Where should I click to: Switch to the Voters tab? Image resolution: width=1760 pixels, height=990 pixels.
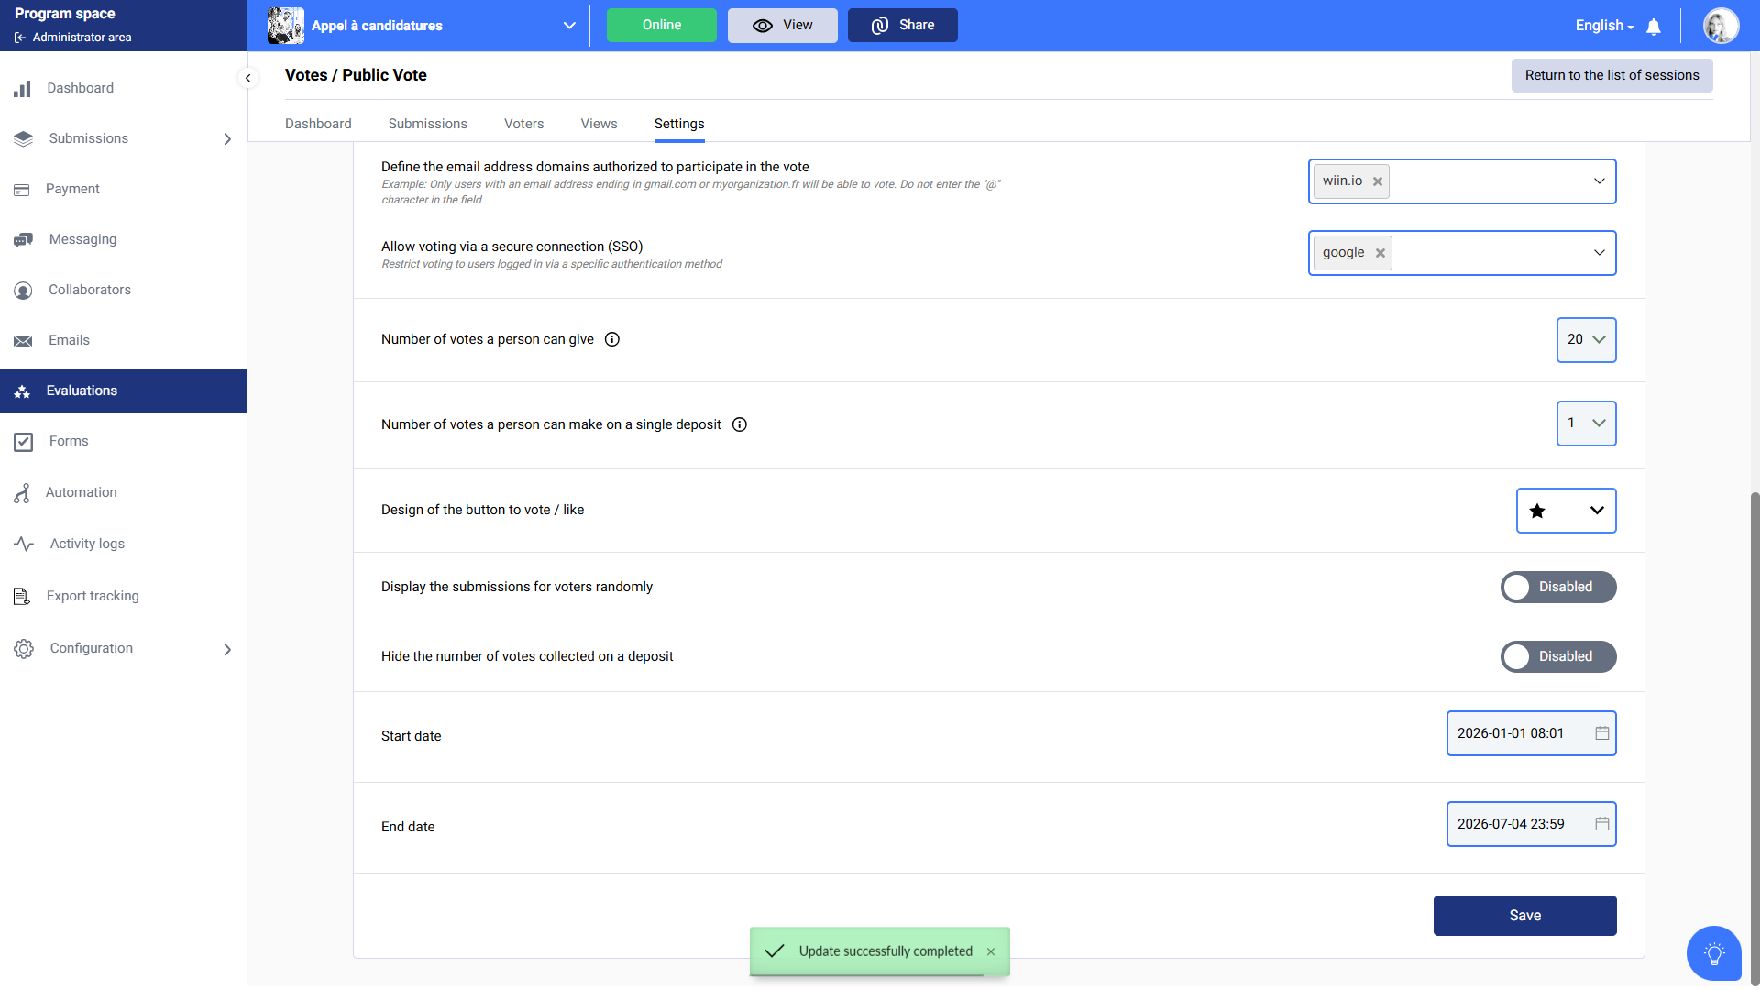click(x=523, y=124)
